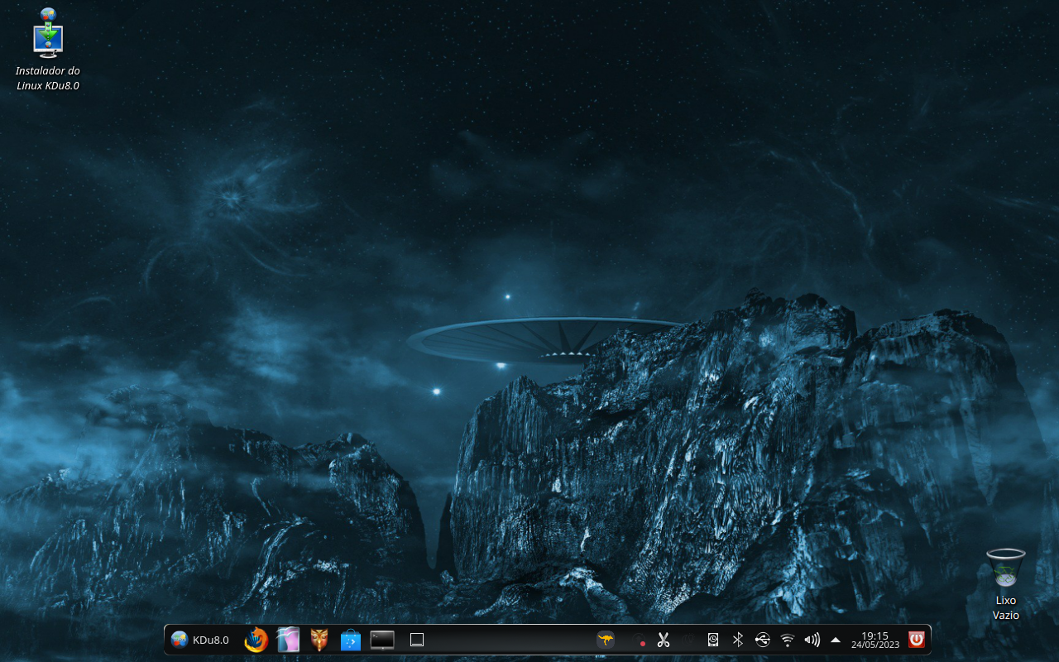
Task: Click the red dot recording tray icon
Action: 639,640
